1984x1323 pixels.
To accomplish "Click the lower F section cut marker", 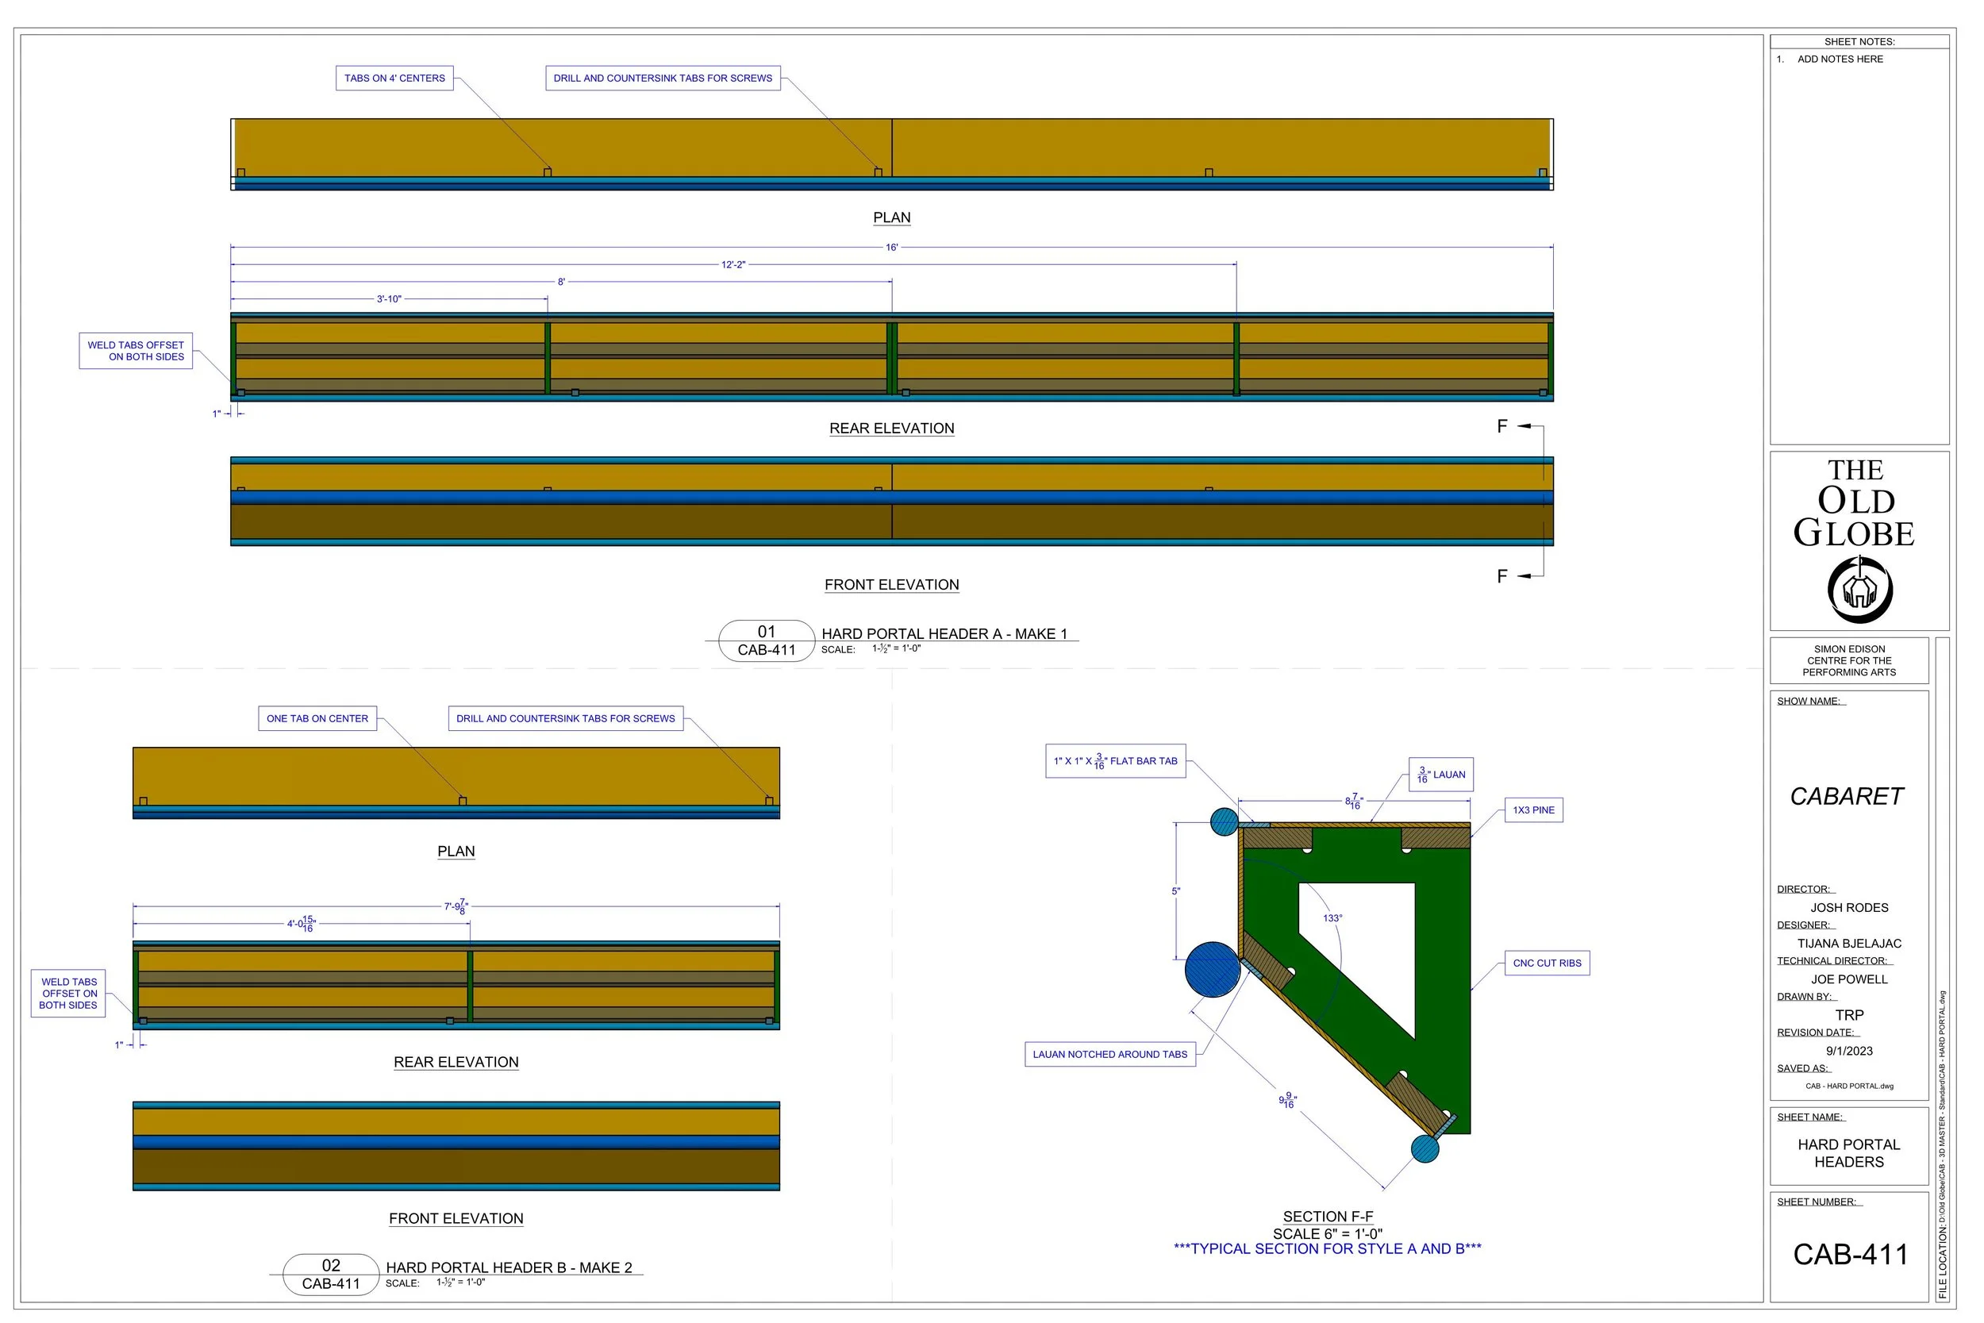I will tap(1502, 576).
